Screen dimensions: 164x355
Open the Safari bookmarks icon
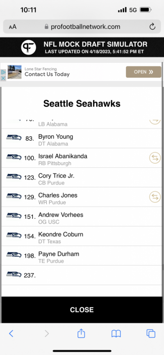[x=116, y=334]
